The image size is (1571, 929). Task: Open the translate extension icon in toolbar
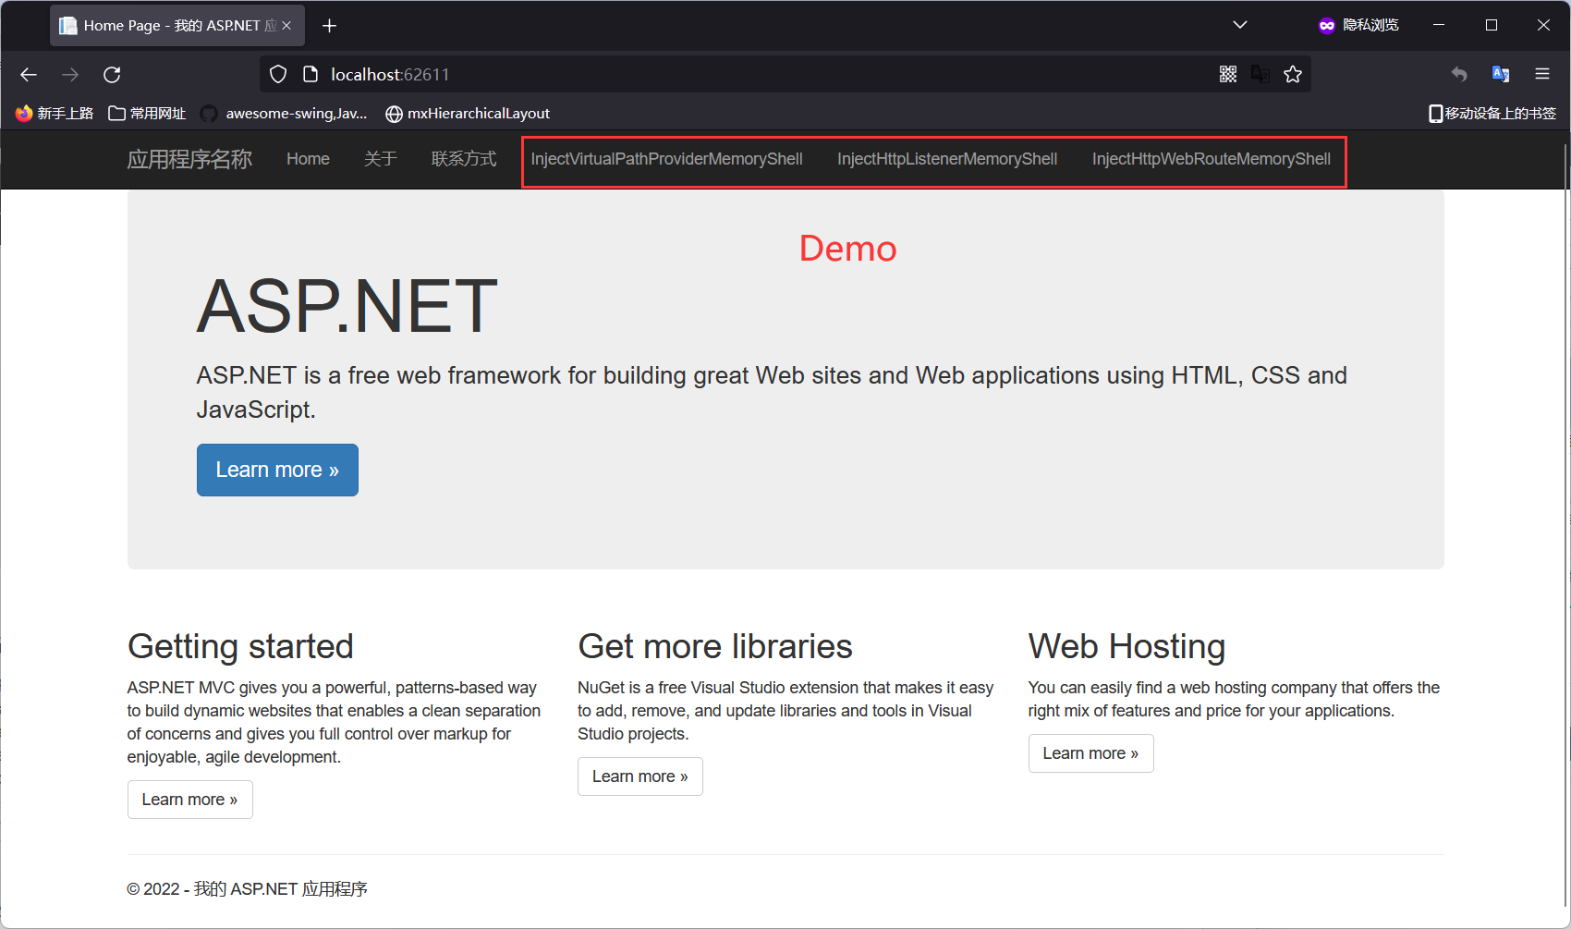[x=1500, y=75]
